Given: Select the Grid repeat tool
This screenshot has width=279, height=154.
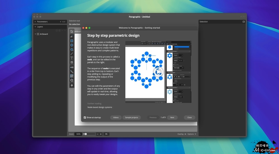Looking at the screenshot, I should tap(72, 76).
